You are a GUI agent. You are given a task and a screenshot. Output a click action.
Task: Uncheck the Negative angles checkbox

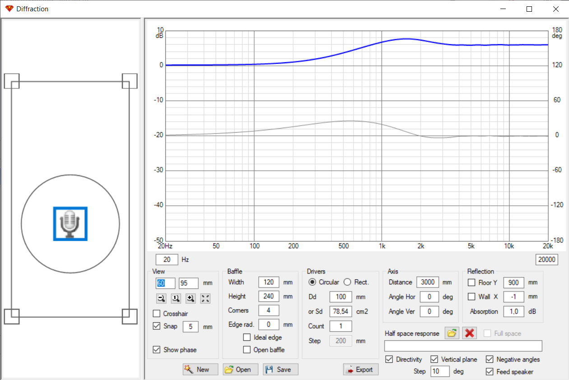coord(490,359)
